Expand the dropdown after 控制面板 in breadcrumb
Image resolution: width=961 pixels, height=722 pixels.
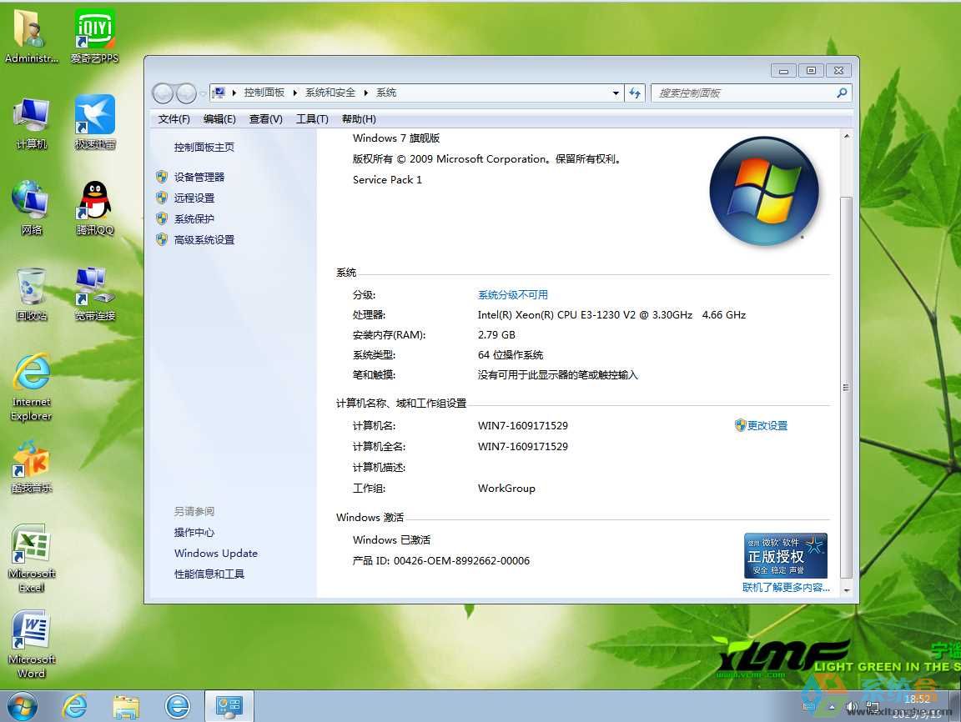point(295,93)
